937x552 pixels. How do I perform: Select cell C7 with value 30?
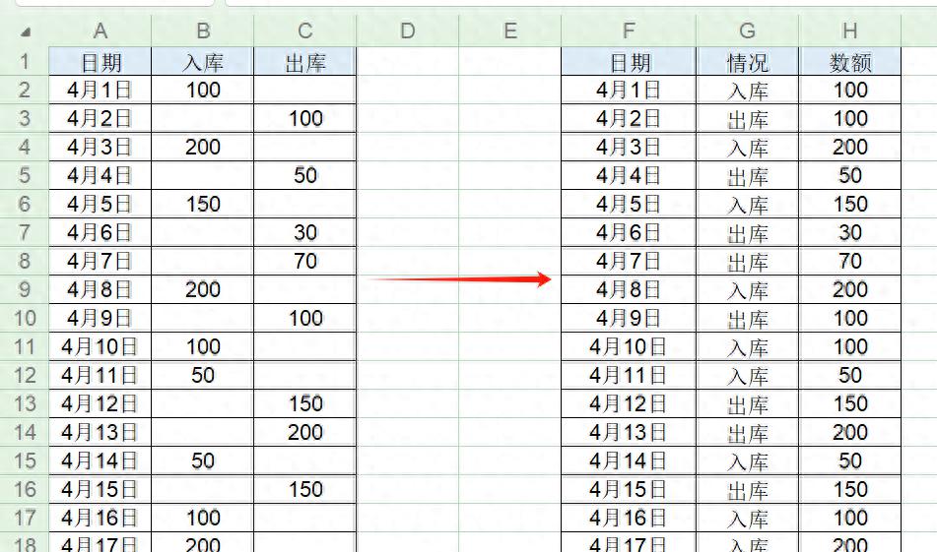point(304,232)
